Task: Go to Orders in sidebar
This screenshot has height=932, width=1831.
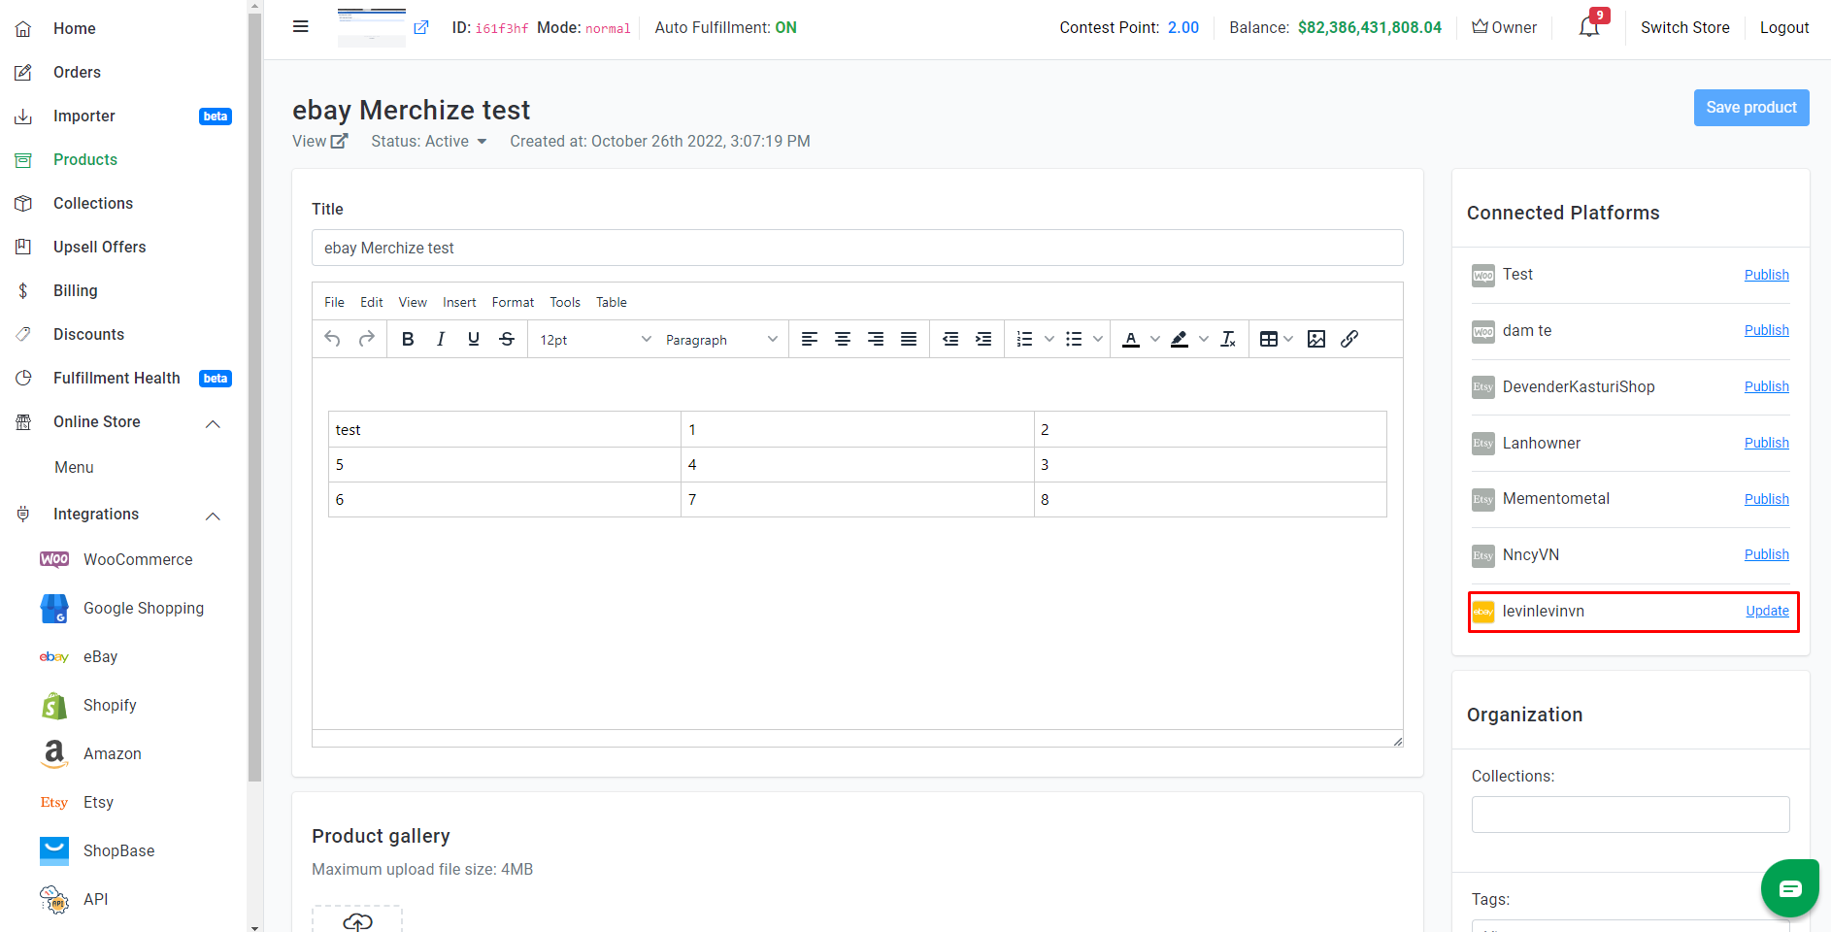Action: [x=77, y=72]
